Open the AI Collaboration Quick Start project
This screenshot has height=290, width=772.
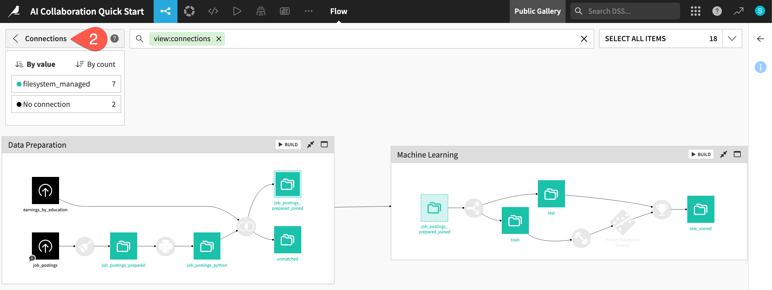coord(87,11)
